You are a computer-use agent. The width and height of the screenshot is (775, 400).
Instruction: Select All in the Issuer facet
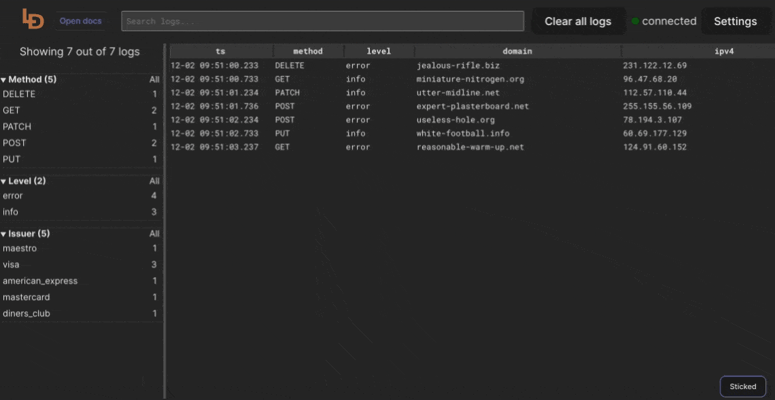pos(154,234)
